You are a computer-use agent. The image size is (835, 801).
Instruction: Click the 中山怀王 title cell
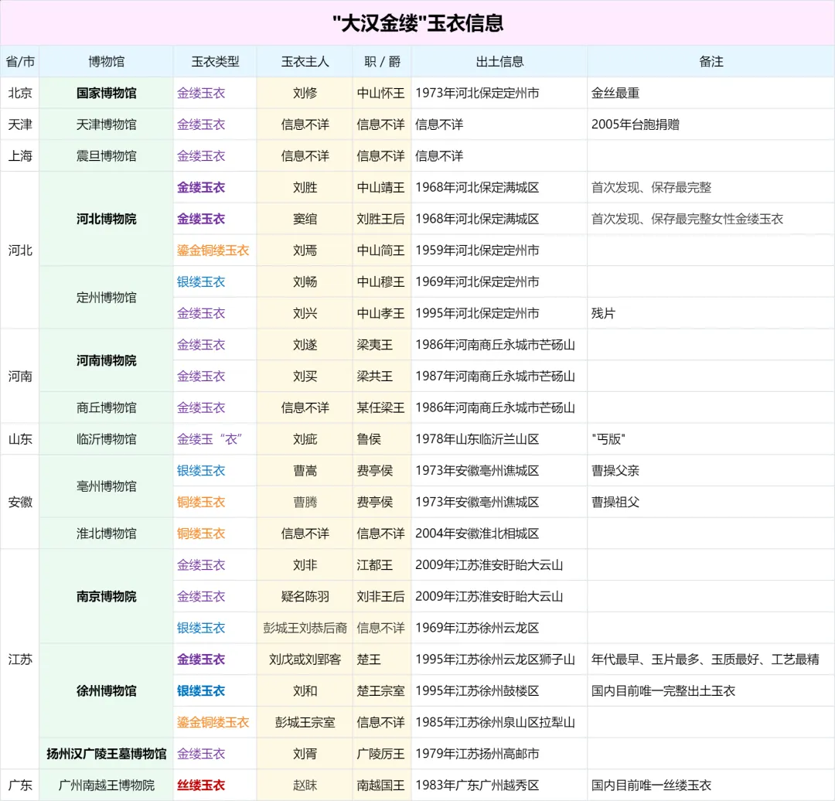pyautogui.click(x=380, y=94)
